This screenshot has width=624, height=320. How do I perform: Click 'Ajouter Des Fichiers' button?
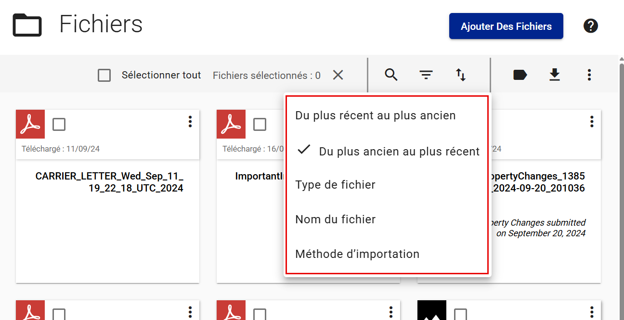click(x=506, y=26)
